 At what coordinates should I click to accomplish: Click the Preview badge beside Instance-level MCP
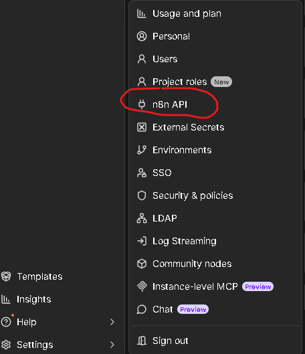(x=258, y=286)
